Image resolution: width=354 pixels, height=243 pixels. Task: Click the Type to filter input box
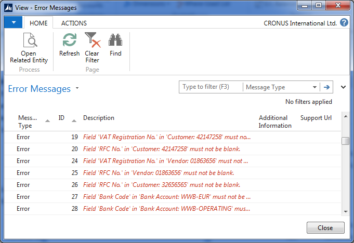(211, 87)
